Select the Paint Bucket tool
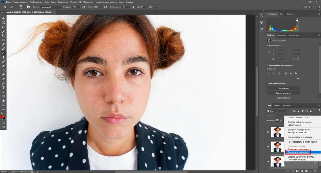Viewport: 321px width, 173px height. [3, 70]
